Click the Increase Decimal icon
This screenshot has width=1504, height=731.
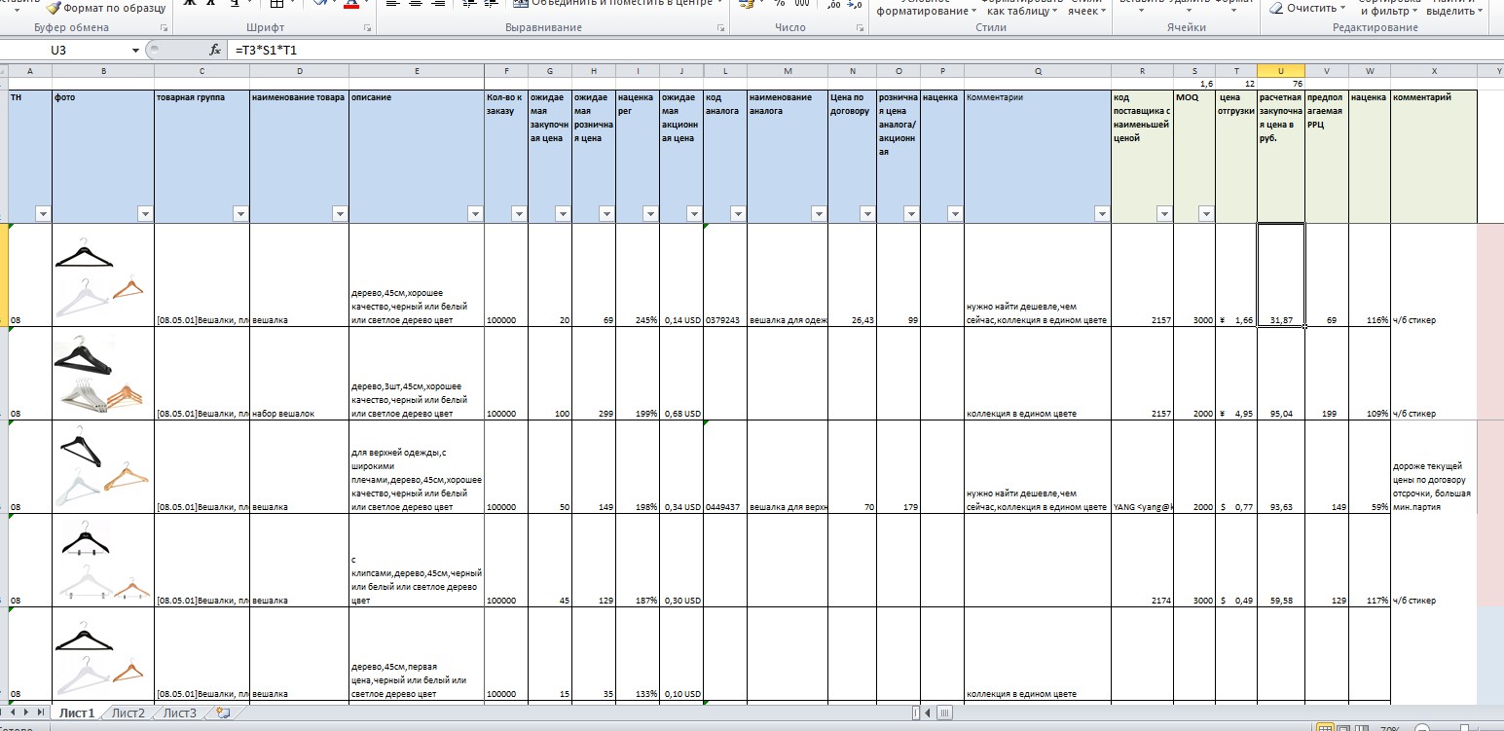pyautogui.click(x=834, y=5)
